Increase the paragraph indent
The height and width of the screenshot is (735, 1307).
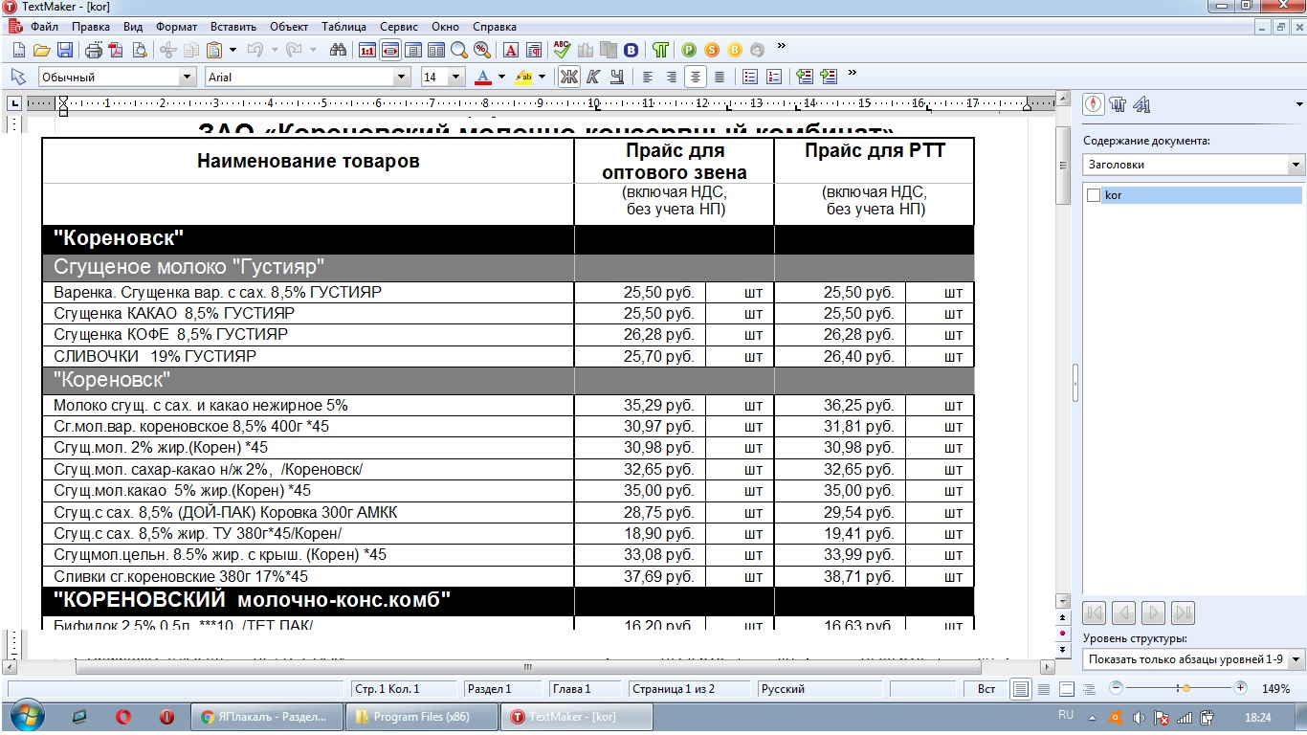[x=829, y=77]
